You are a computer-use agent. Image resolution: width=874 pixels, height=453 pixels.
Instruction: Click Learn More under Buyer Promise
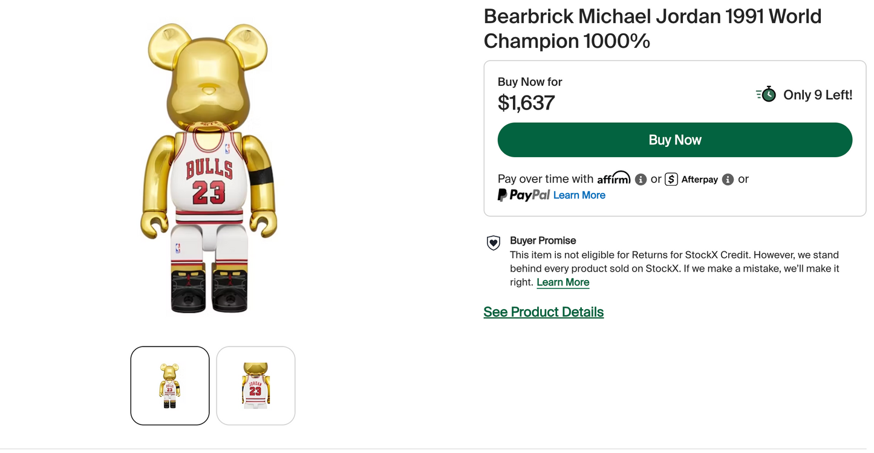click(563, 282)
